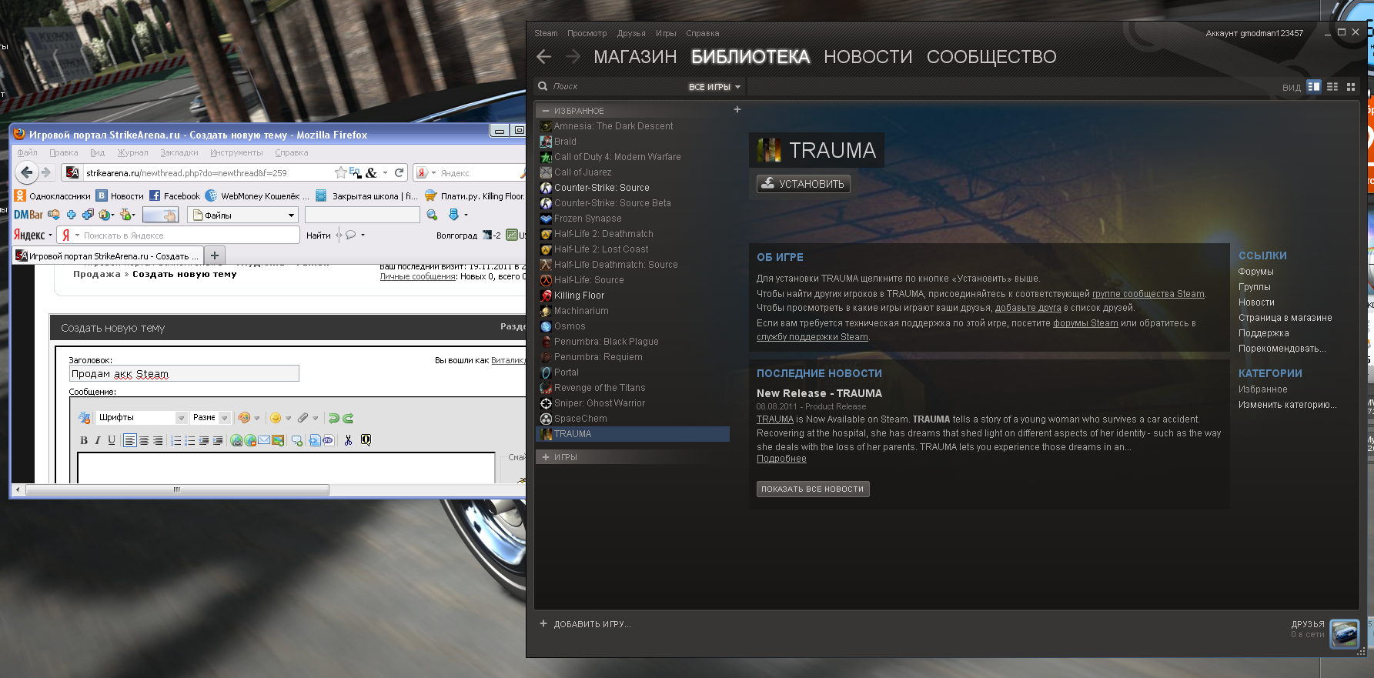The width and height of the screenshot is (1374, 678).
Task: Toggle align right in post editor
Action: point(158,440)
